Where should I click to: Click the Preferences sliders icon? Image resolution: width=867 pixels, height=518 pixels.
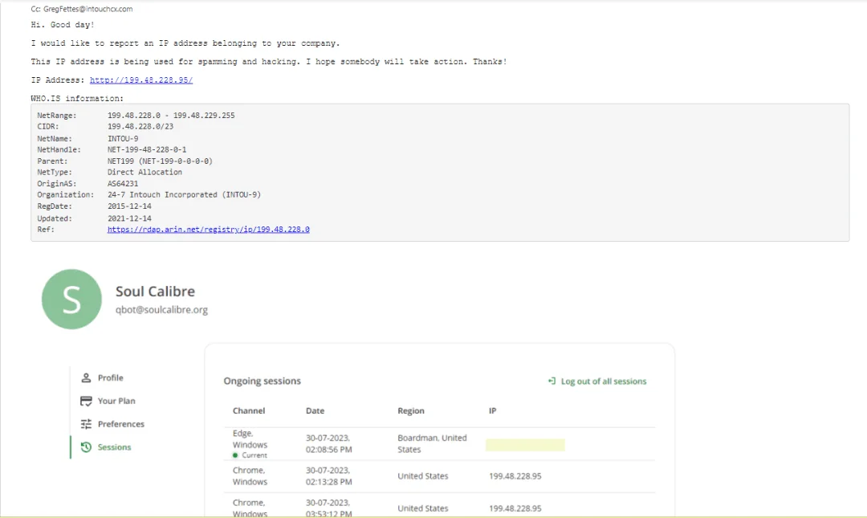coord(86,424)
